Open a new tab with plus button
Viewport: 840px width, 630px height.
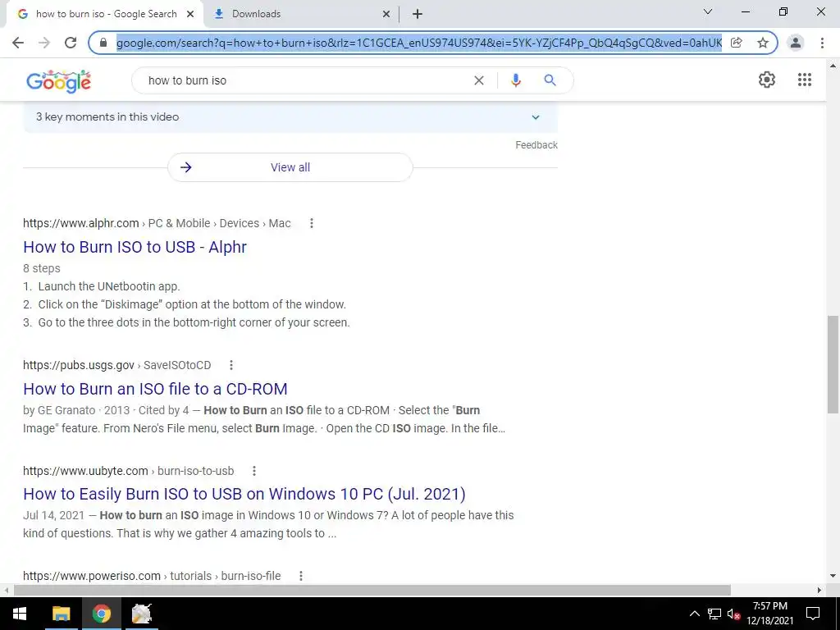(x=418, y=15)
